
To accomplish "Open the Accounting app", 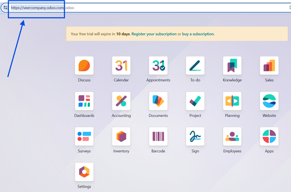I will tap(121, 101).
